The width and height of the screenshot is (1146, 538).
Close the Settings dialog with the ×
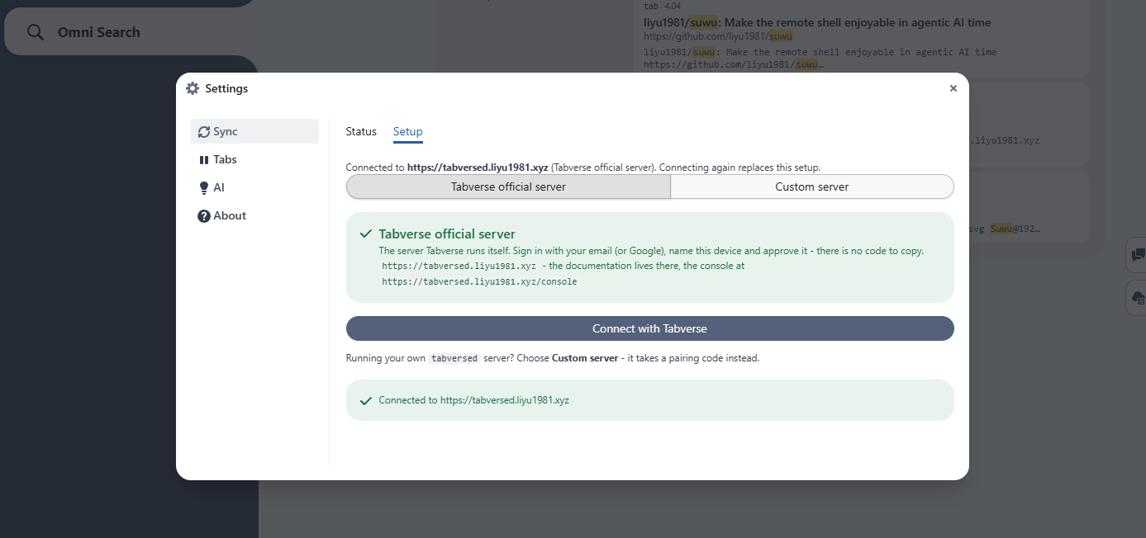pos(953,88)
